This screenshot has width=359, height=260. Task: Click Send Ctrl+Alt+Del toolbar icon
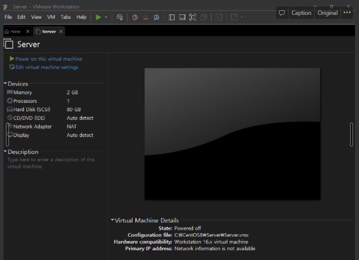[x=120, y=17]
